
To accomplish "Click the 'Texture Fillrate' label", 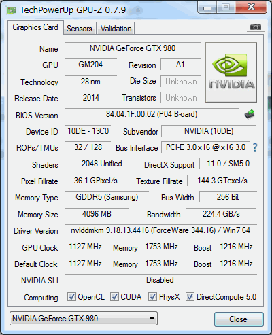I will (x=159, y=181).
